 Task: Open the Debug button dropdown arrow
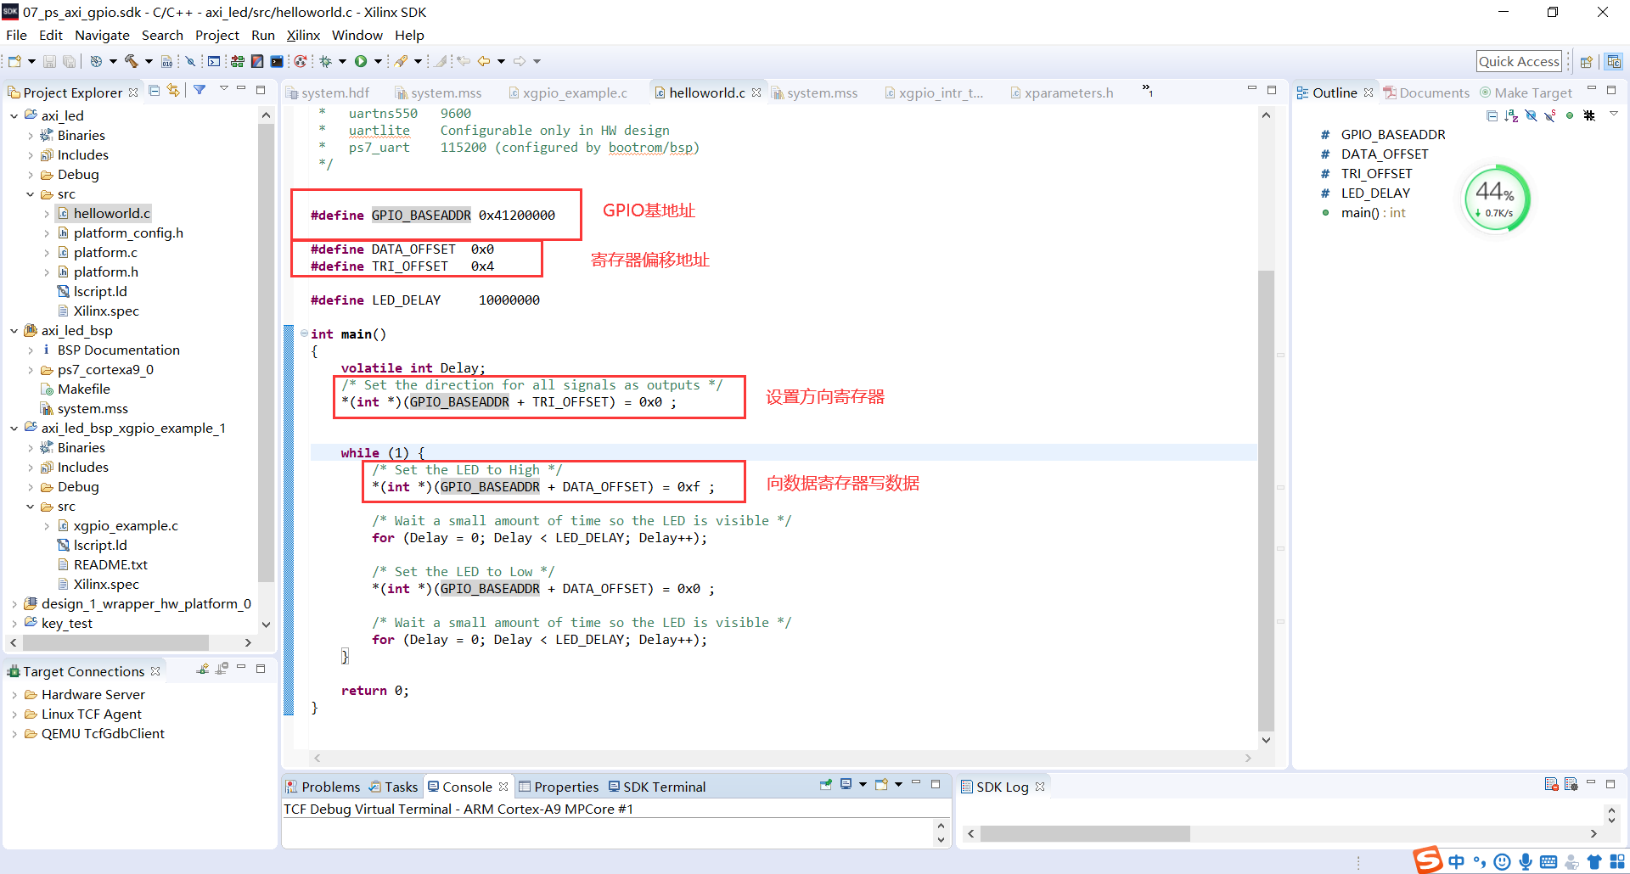342,61
